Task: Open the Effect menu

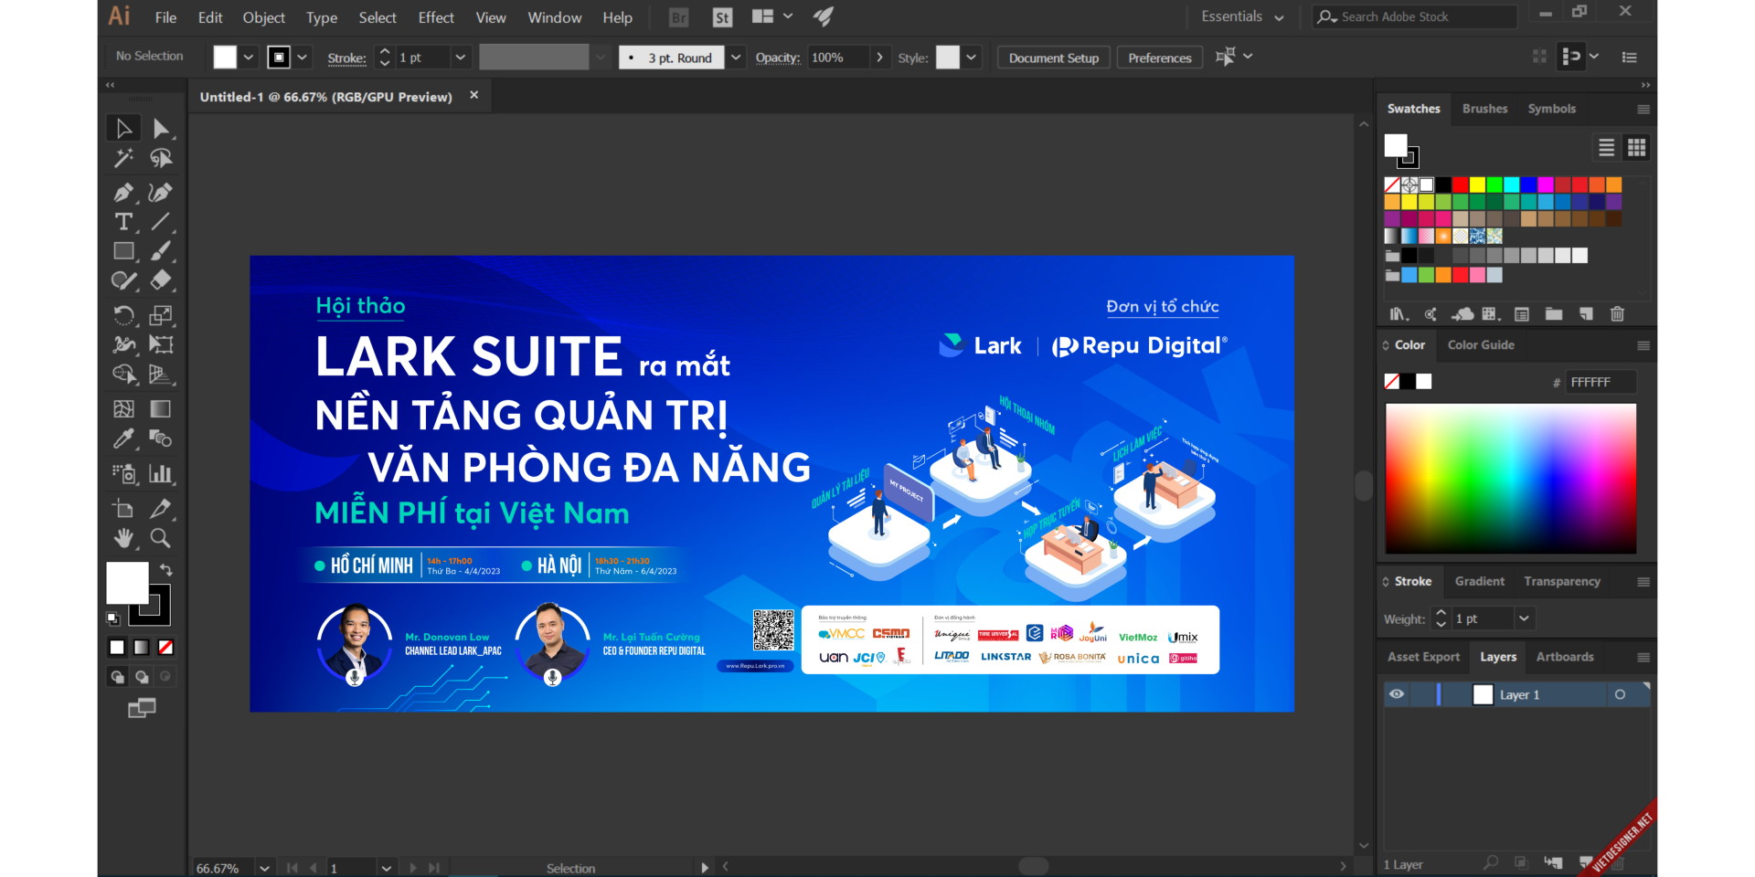Action: [436, 17]
